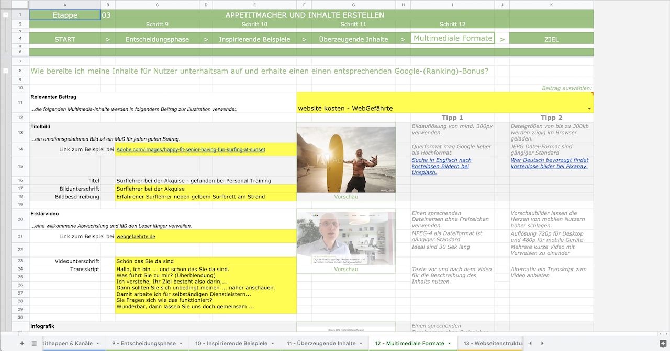Screen dimensions: 670x351
Task: Add a new sheet with the plus icon
Action: (x=22, y=343)
